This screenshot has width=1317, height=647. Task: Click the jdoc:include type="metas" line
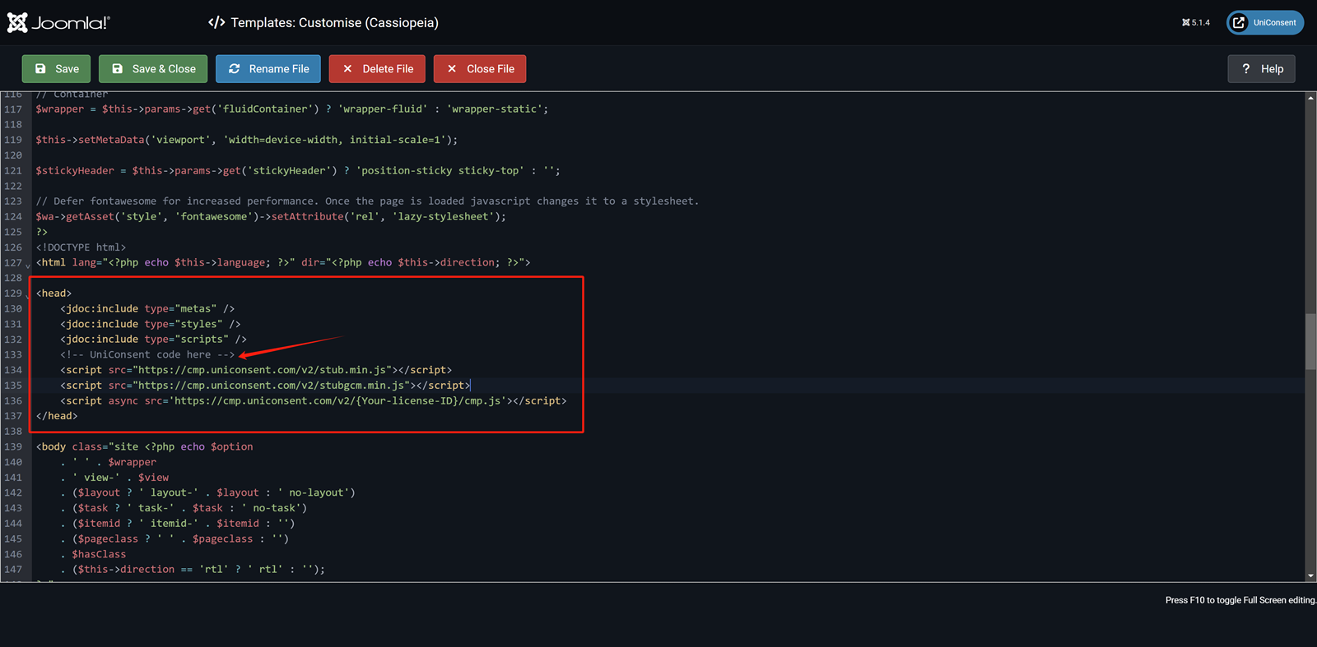coord(147,309)
